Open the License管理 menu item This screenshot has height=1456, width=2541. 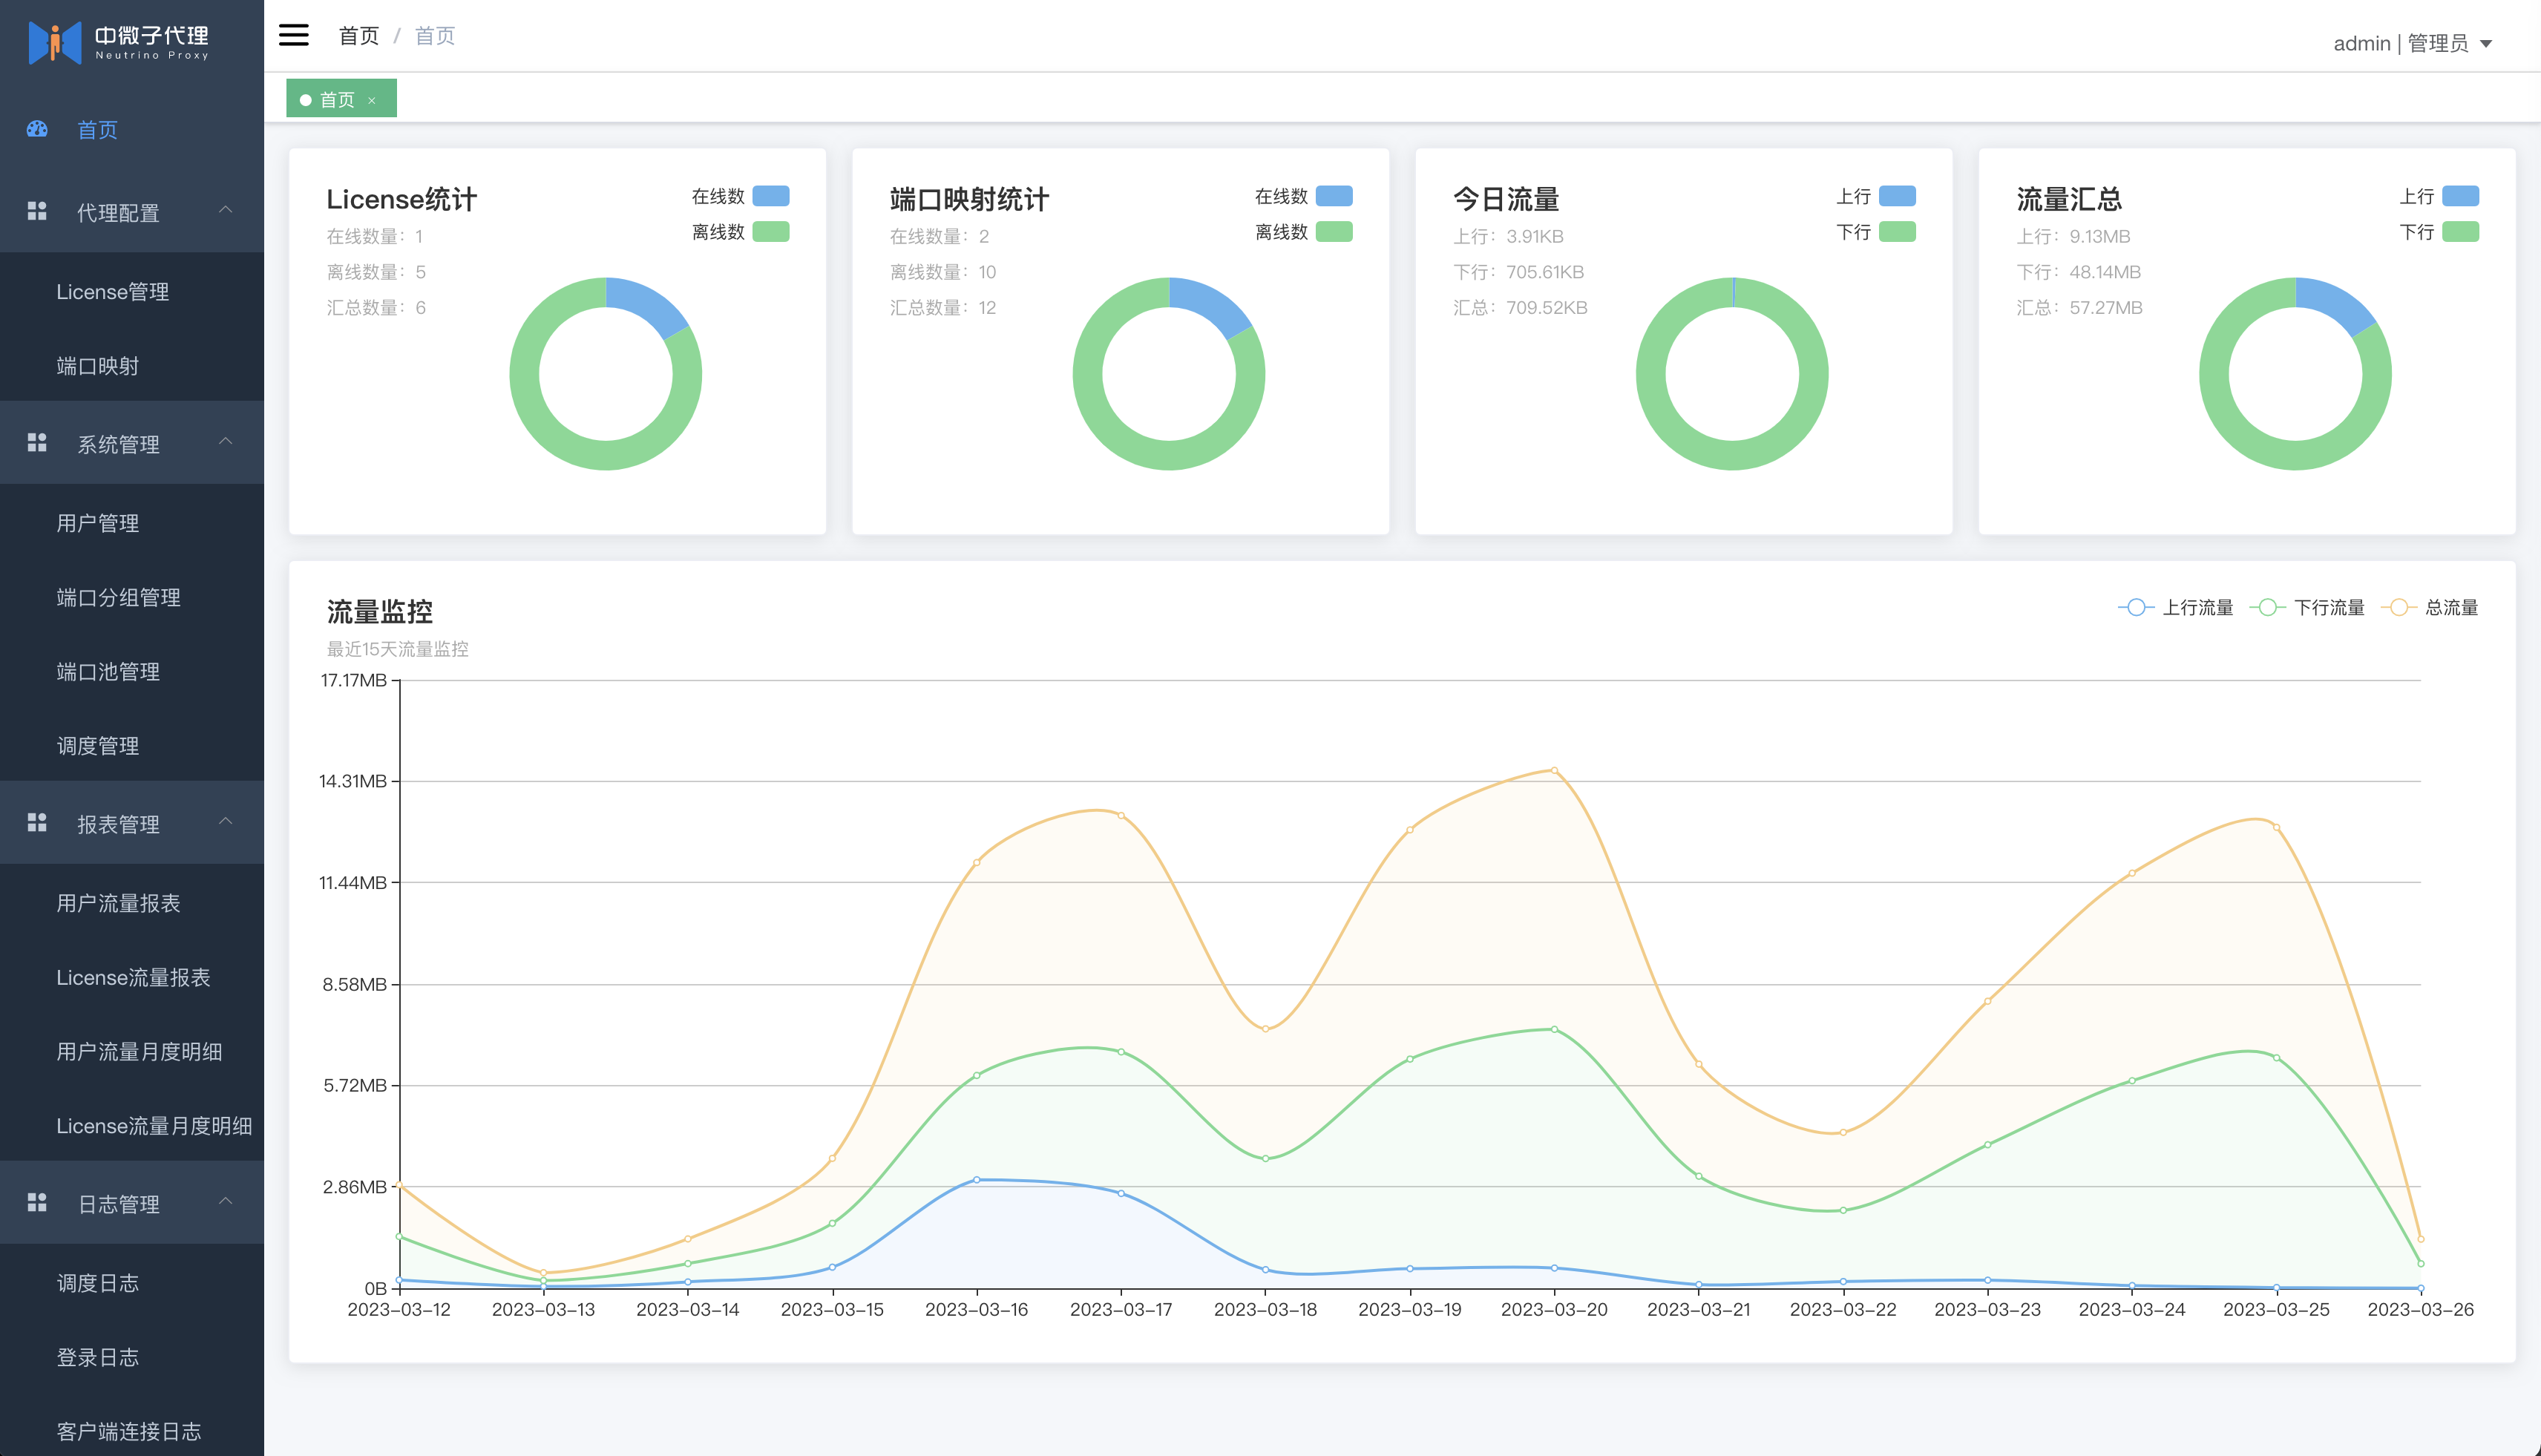113,292
